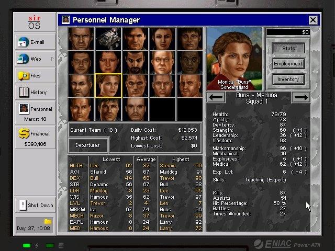Click the Mercs: 18 count
The height and width of the screenshot is (251, 335).
(35, 119)
